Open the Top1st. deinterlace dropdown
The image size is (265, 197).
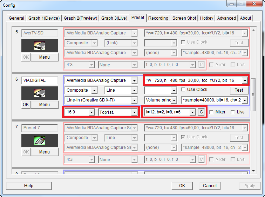(118, 112)
